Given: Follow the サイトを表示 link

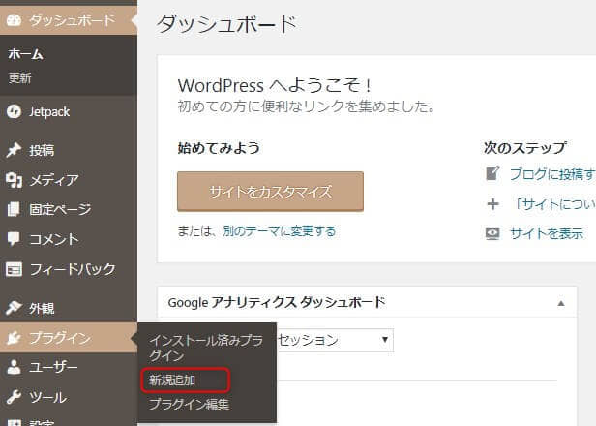Looking at the screenshot, I should tap(547, 233).
